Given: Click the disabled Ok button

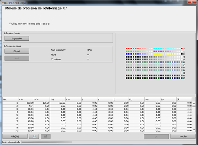Looking at the screenshot, I should click(x=156, y=137).
